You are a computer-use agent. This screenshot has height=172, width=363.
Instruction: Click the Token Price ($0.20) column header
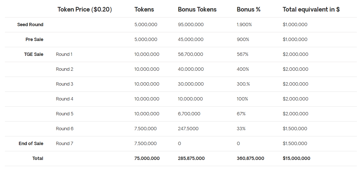pyautogui.click(x=85, y=9)
